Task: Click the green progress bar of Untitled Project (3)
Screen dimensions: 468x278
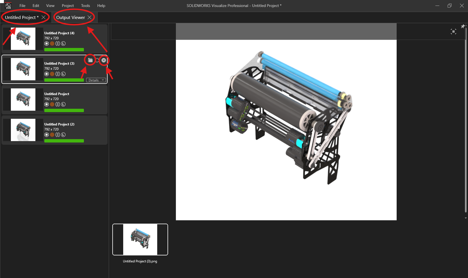Action: point(64,80)
